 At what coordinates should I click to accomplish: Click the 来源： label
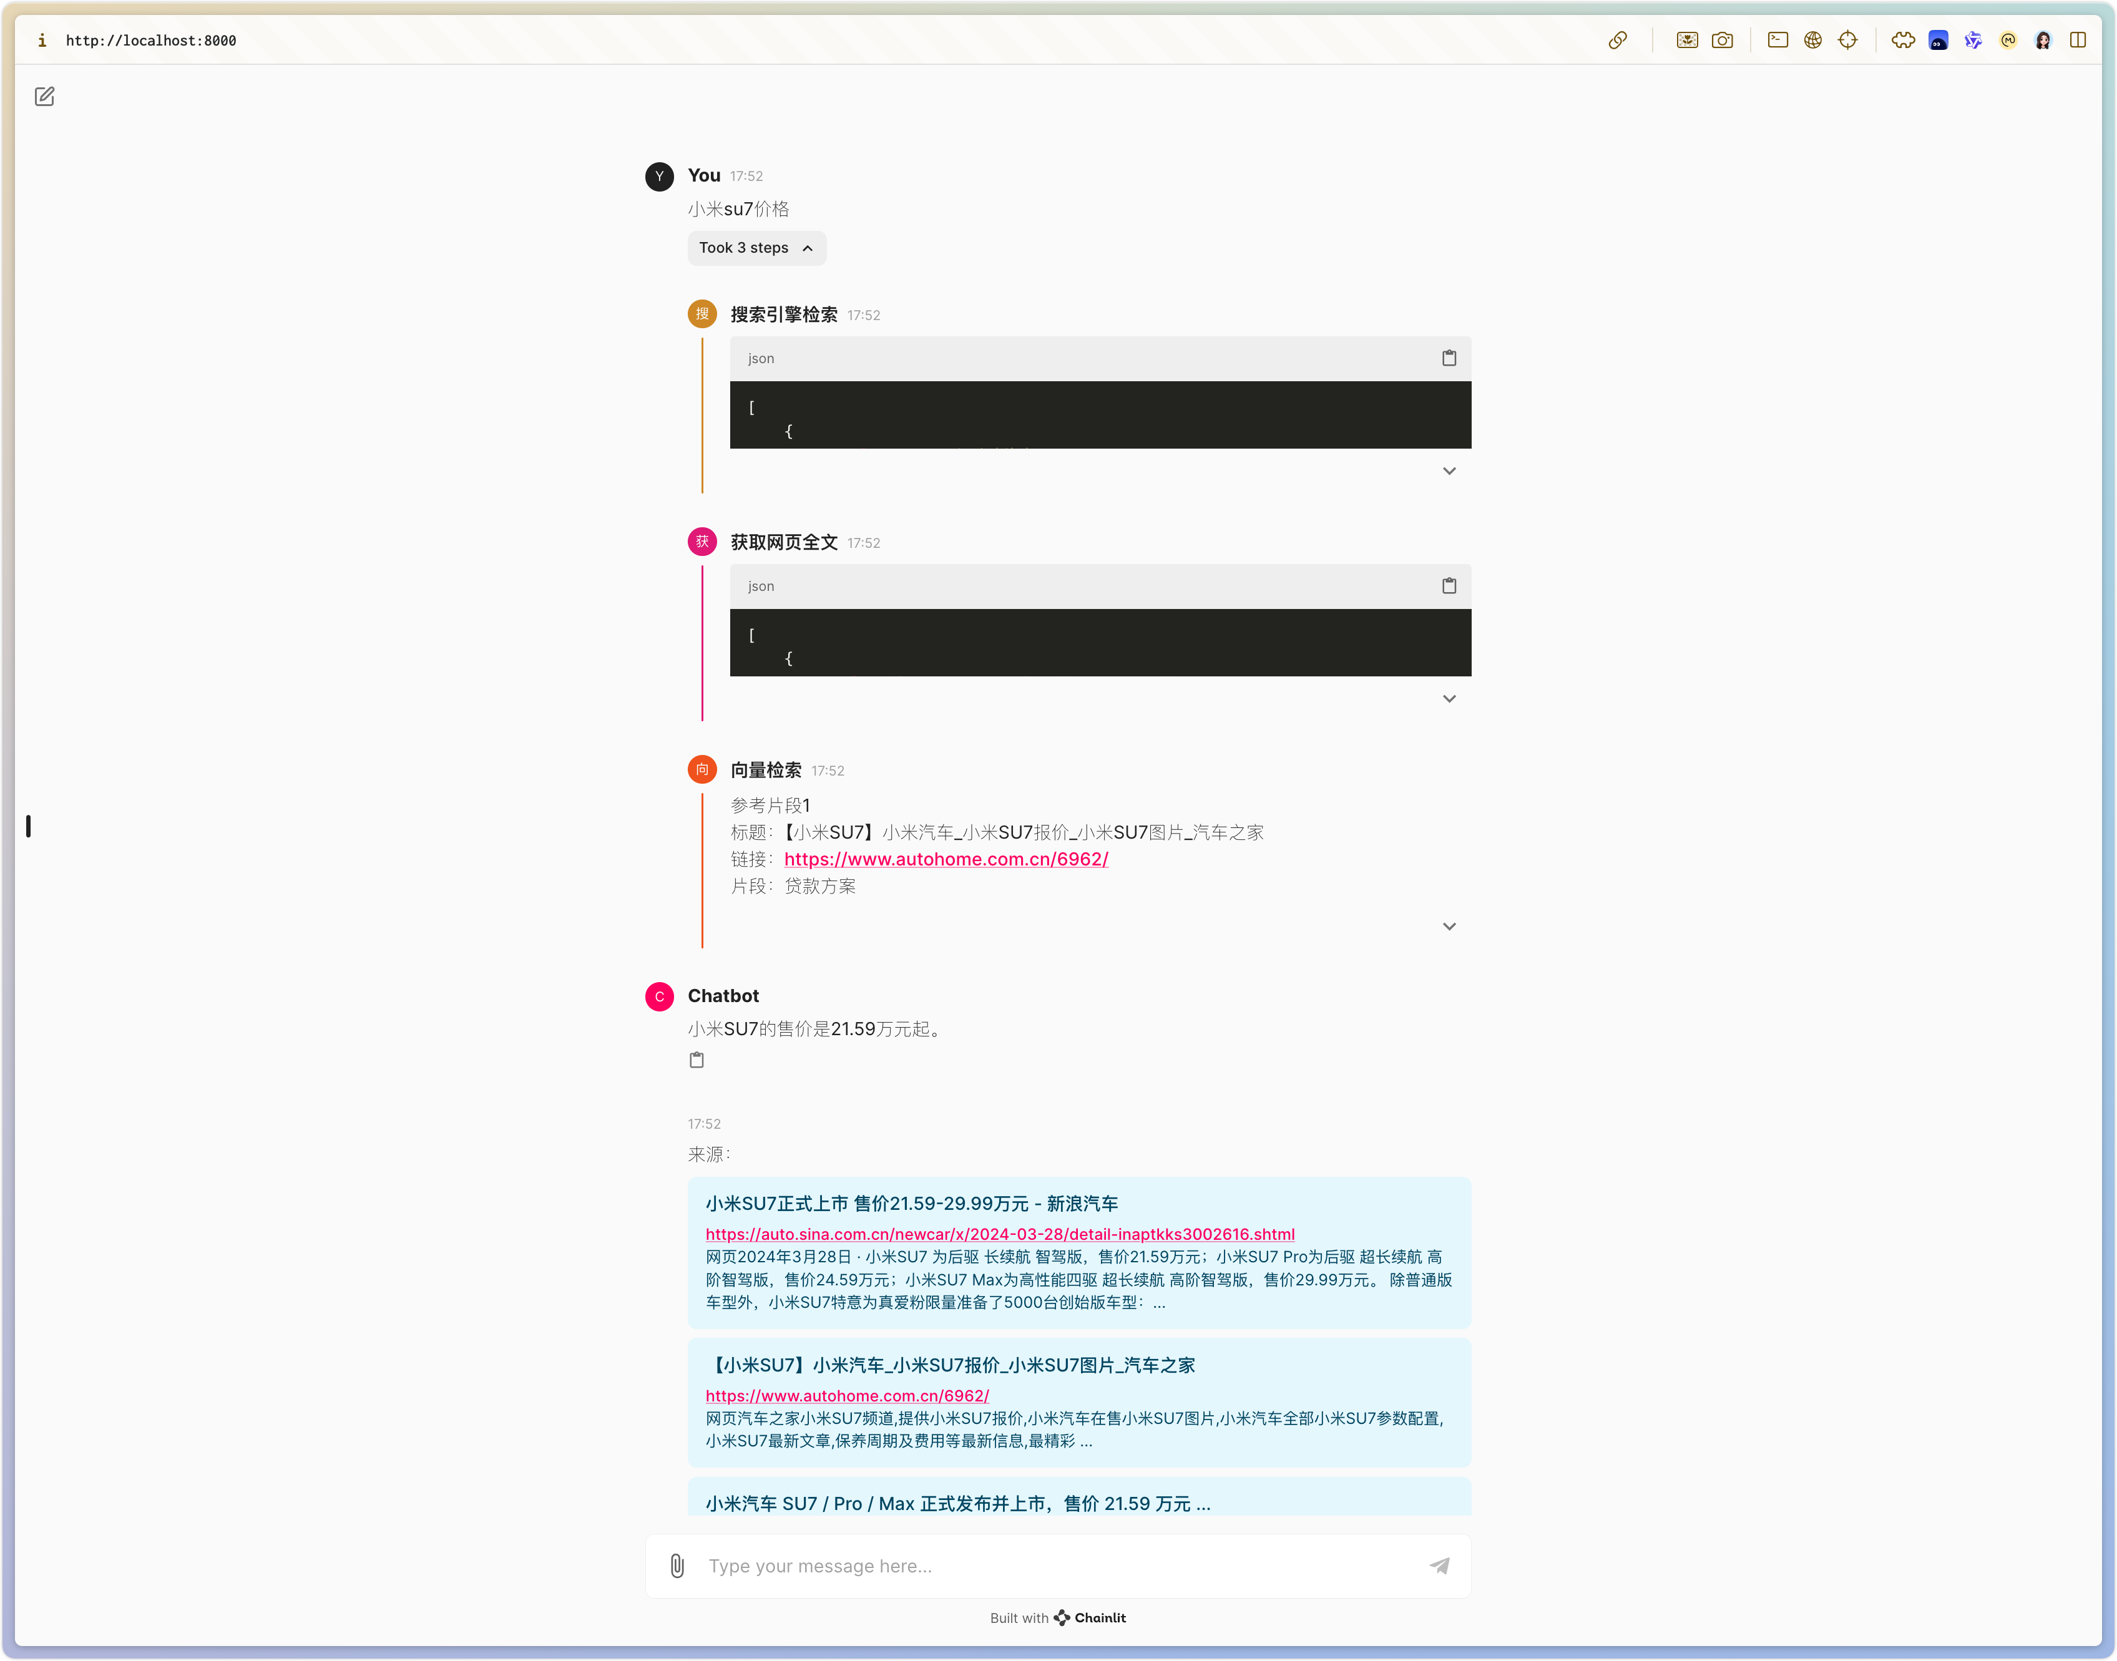pos(710,1154)
